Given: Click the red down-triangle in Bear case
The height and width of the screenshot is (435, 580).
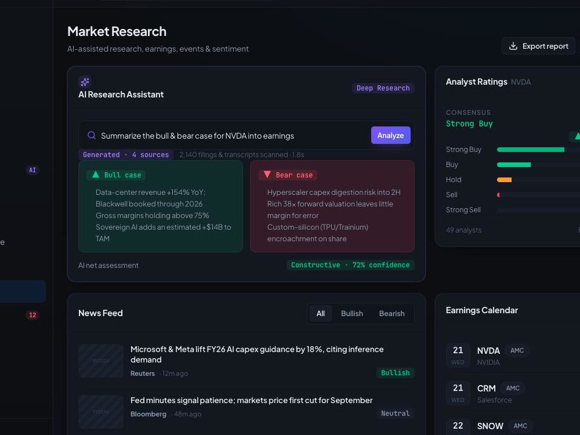Looking at the screenshot, I should (267, 174).
